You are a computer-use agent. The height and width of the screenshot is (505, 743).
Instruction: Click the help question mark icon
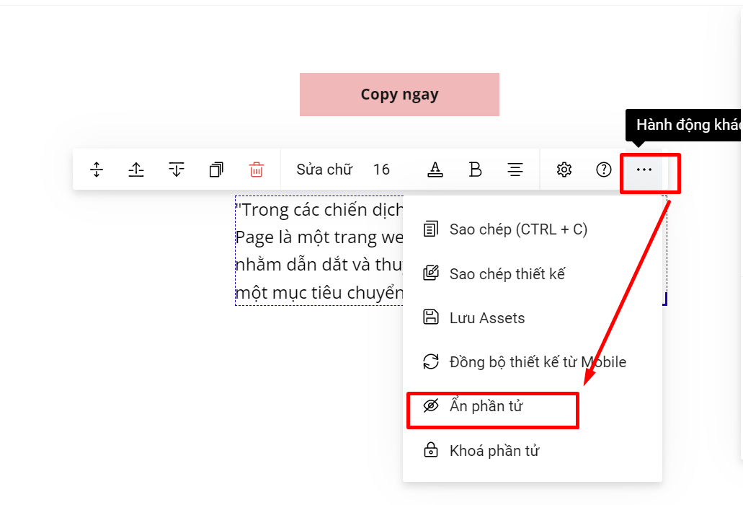pos(604,170)
